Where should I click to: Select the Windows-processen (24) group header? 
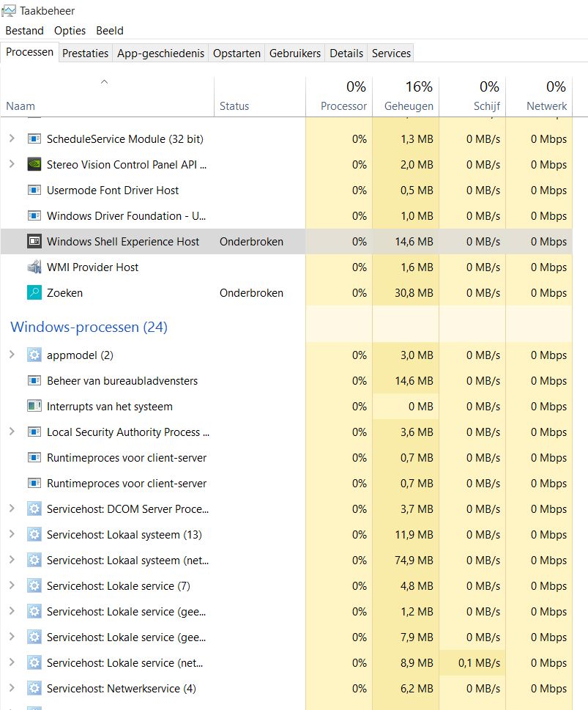click(x=89, y=327)
